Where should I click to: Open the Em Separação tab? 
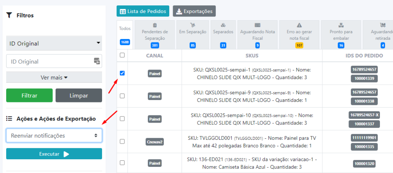coord(193,35)
